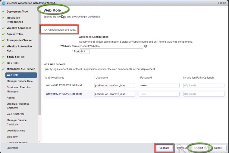Image resolution: width=229 pixels, height=153 pixels.
Task: Click the Password column header
Action: [146, 78]
